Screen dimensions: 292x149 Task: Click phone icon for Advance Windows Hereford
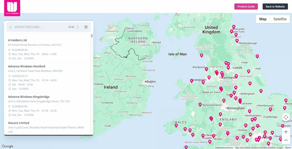click(x=9, y=76)
